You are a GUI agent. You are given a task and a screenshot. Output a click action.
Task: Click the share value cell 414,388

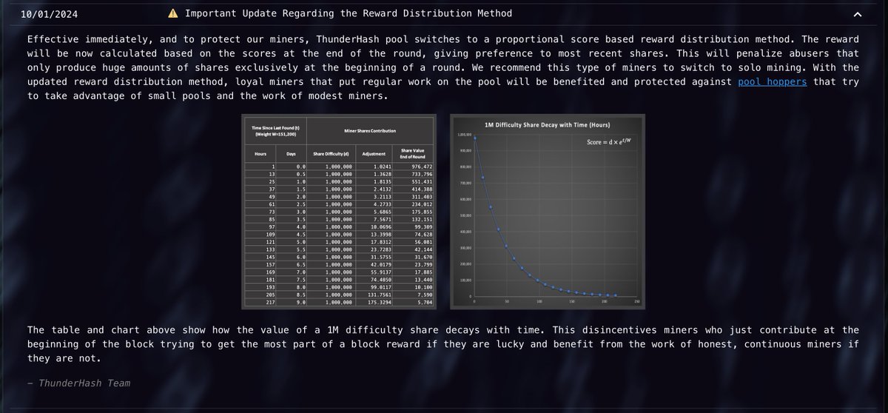point(423,189)
